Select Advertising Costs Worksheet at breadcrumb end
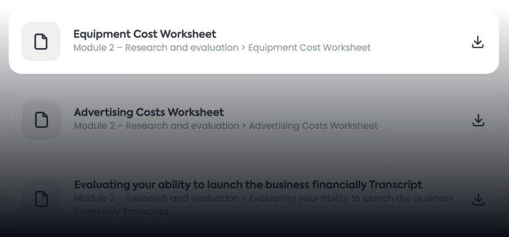509x237 pixels. (313, 126)
